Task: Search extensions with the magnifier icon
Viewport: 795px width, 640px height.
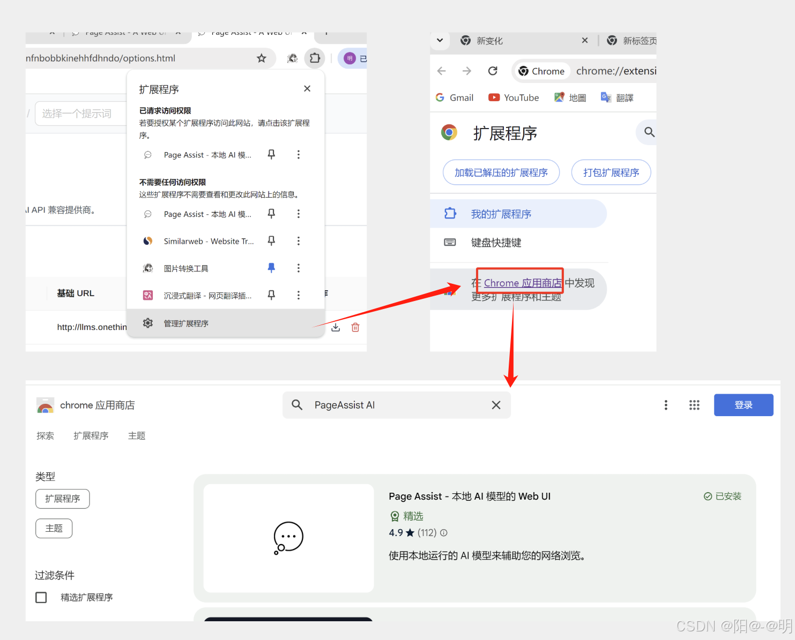Action: [x=649, y=132]
